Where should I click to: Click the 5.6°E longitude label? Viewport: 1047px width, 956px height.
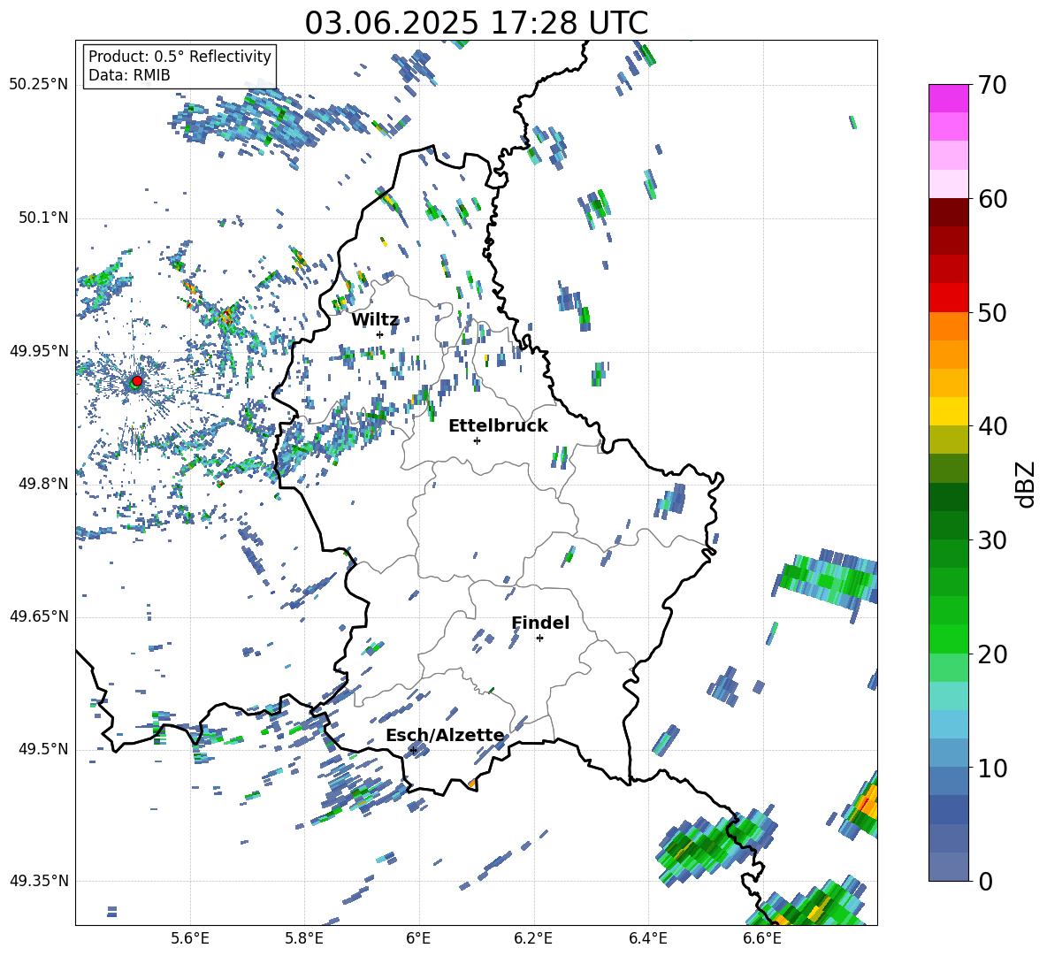(x=190, y=938)
